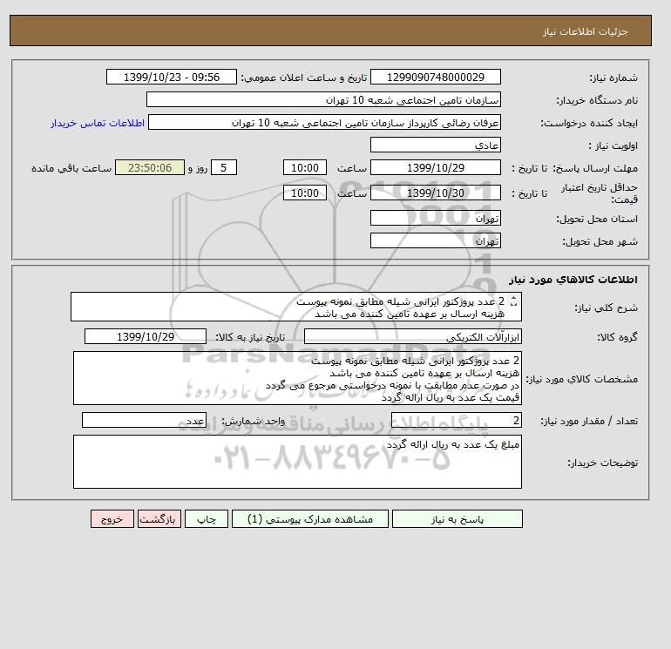Click the مشخصات کالای مورد نیاز label
This screenshot has width=671, height=649.
pyautogui.click(x=581, y=379)
